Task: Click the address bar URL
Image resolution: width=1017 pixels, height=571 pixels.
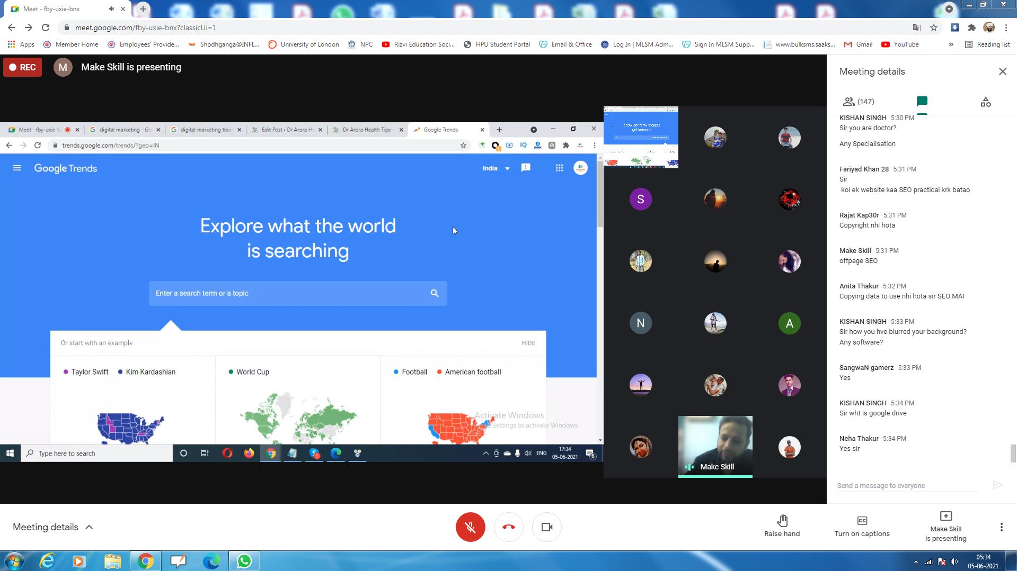Action: click(x=145, y=28)
